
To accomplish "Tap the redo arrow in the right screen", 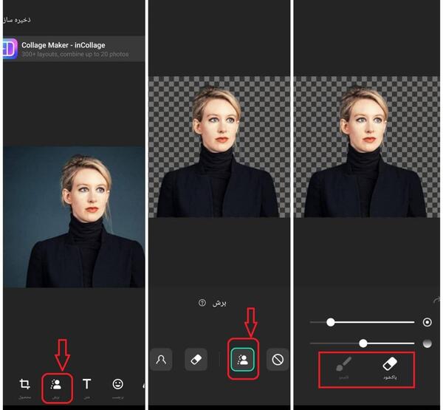I will click(436, 300).
